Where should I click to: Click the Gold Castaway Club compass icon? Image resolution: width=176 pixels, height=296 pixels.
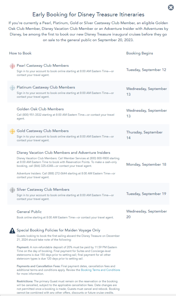click(x=12, y=131)
